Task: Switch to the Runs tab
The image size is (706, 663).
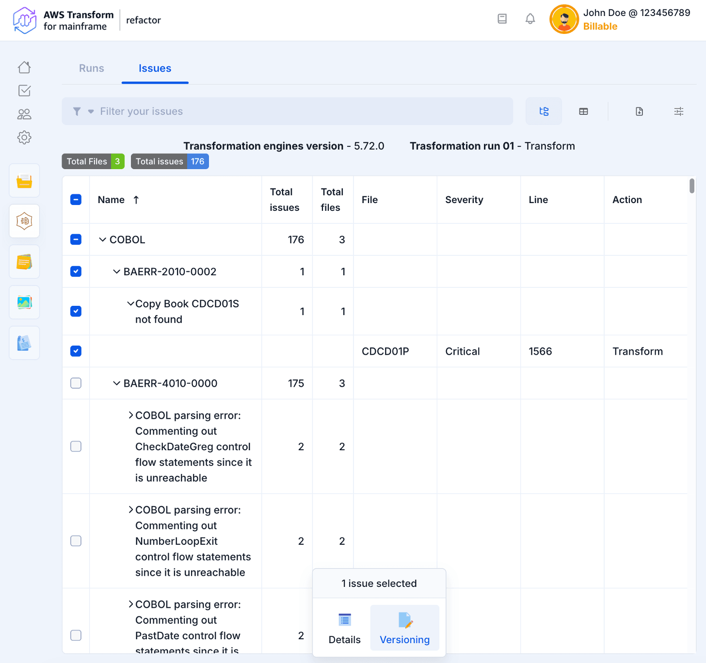Action: coord(92,68)
